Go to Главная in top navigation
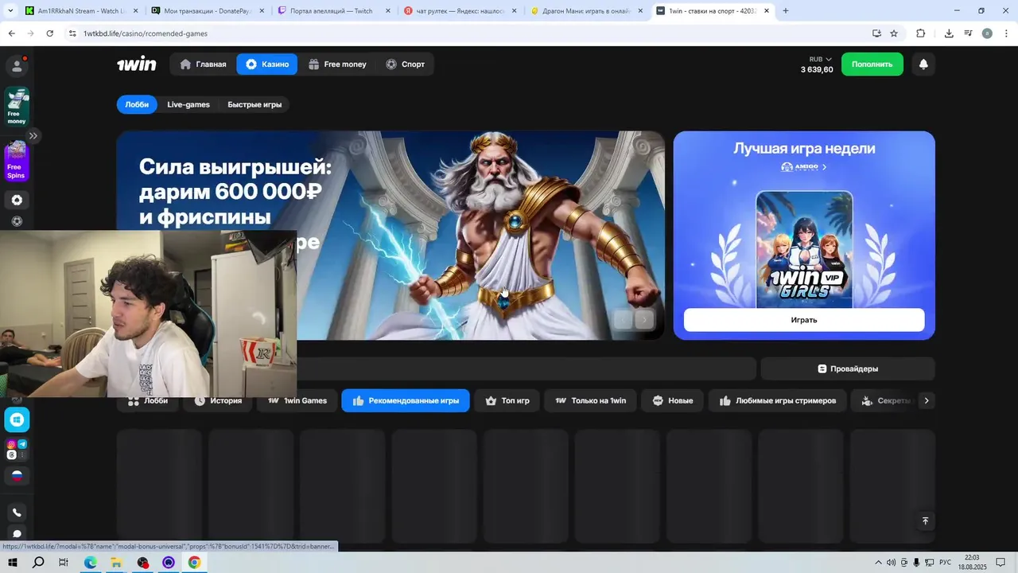 (204, 64)
